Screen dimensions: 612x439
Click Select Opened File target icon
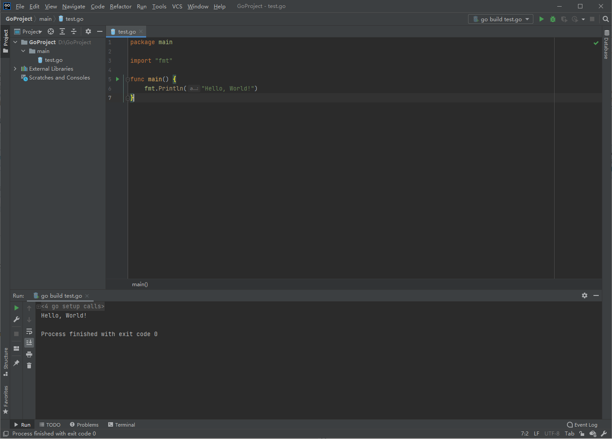(x=51, y=31)
